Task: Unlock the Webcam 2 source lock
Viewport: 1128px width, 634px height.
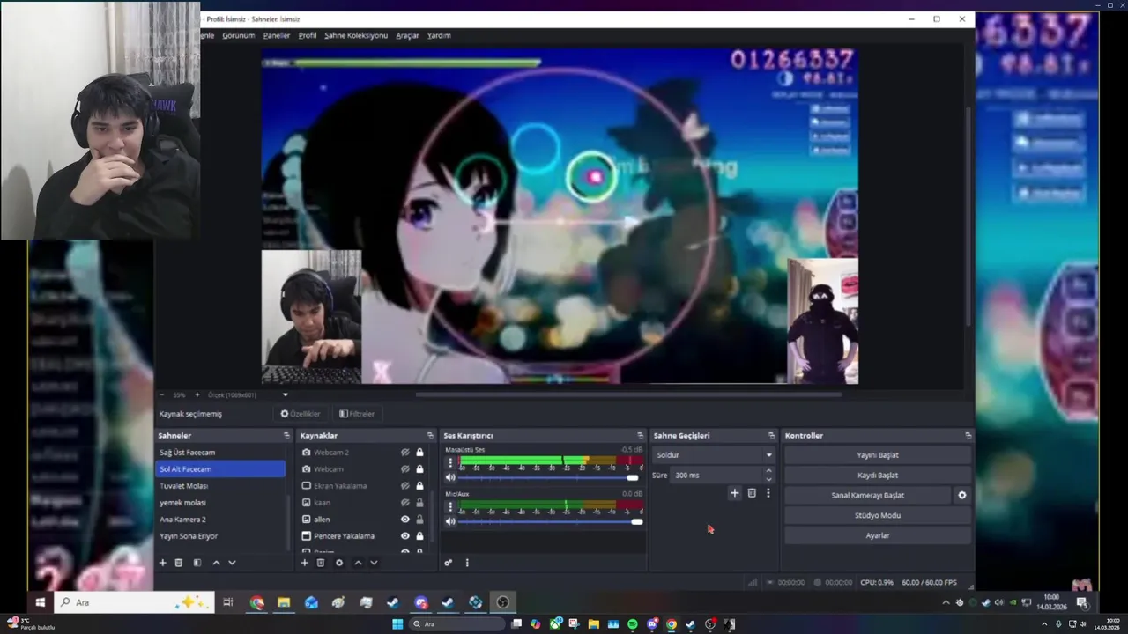Action: click(x=419, y=452)
